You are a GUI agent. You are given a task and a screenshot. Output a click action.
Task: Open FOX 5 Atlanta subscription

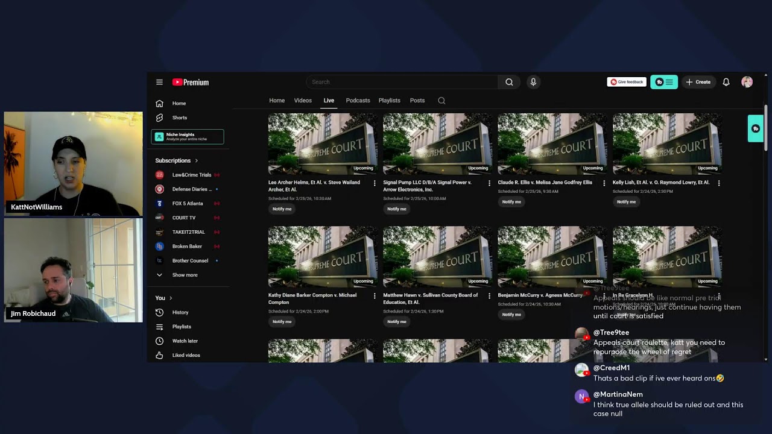tap(188, 203)
